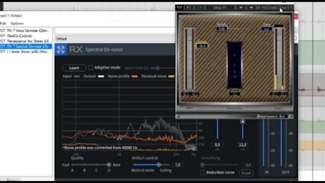Adjust the Learn time slider
Image resolution: width=325 pixels, height=183 pixels.
(x=158, y=68)
